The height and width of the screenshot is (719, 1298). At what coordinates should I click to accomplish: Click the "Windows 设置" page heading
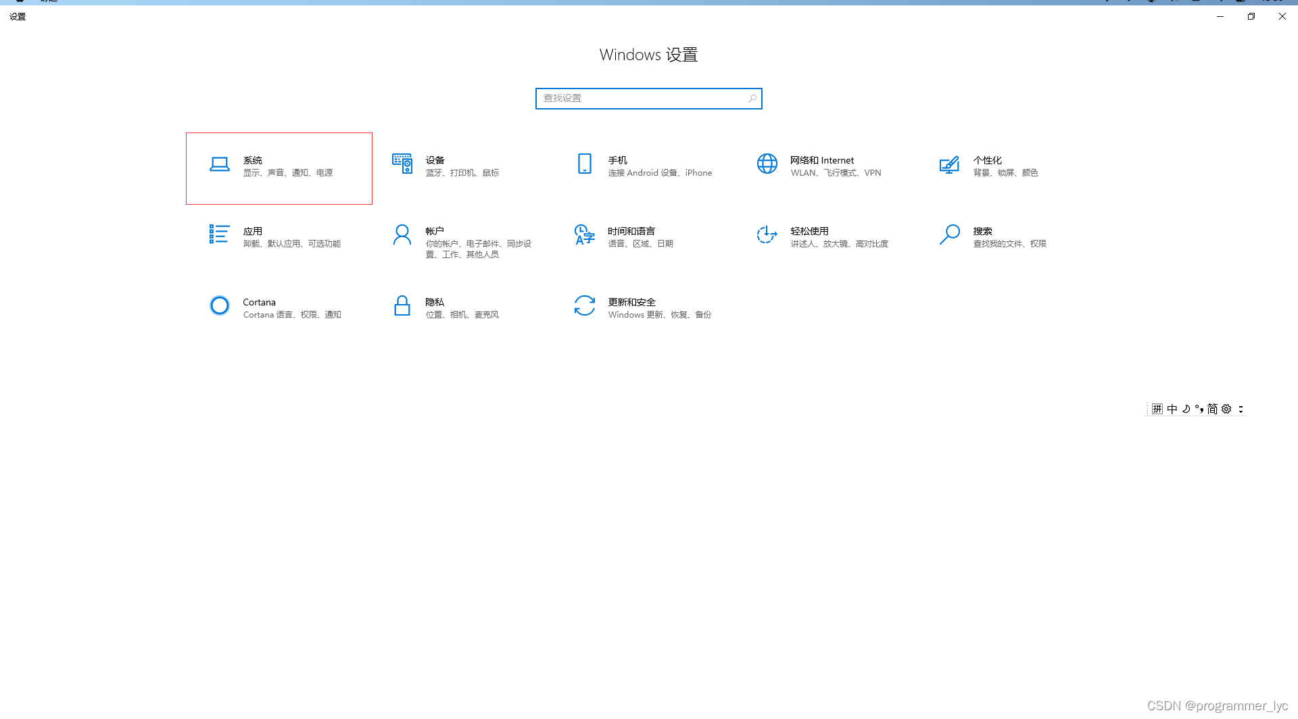(649, 55)
